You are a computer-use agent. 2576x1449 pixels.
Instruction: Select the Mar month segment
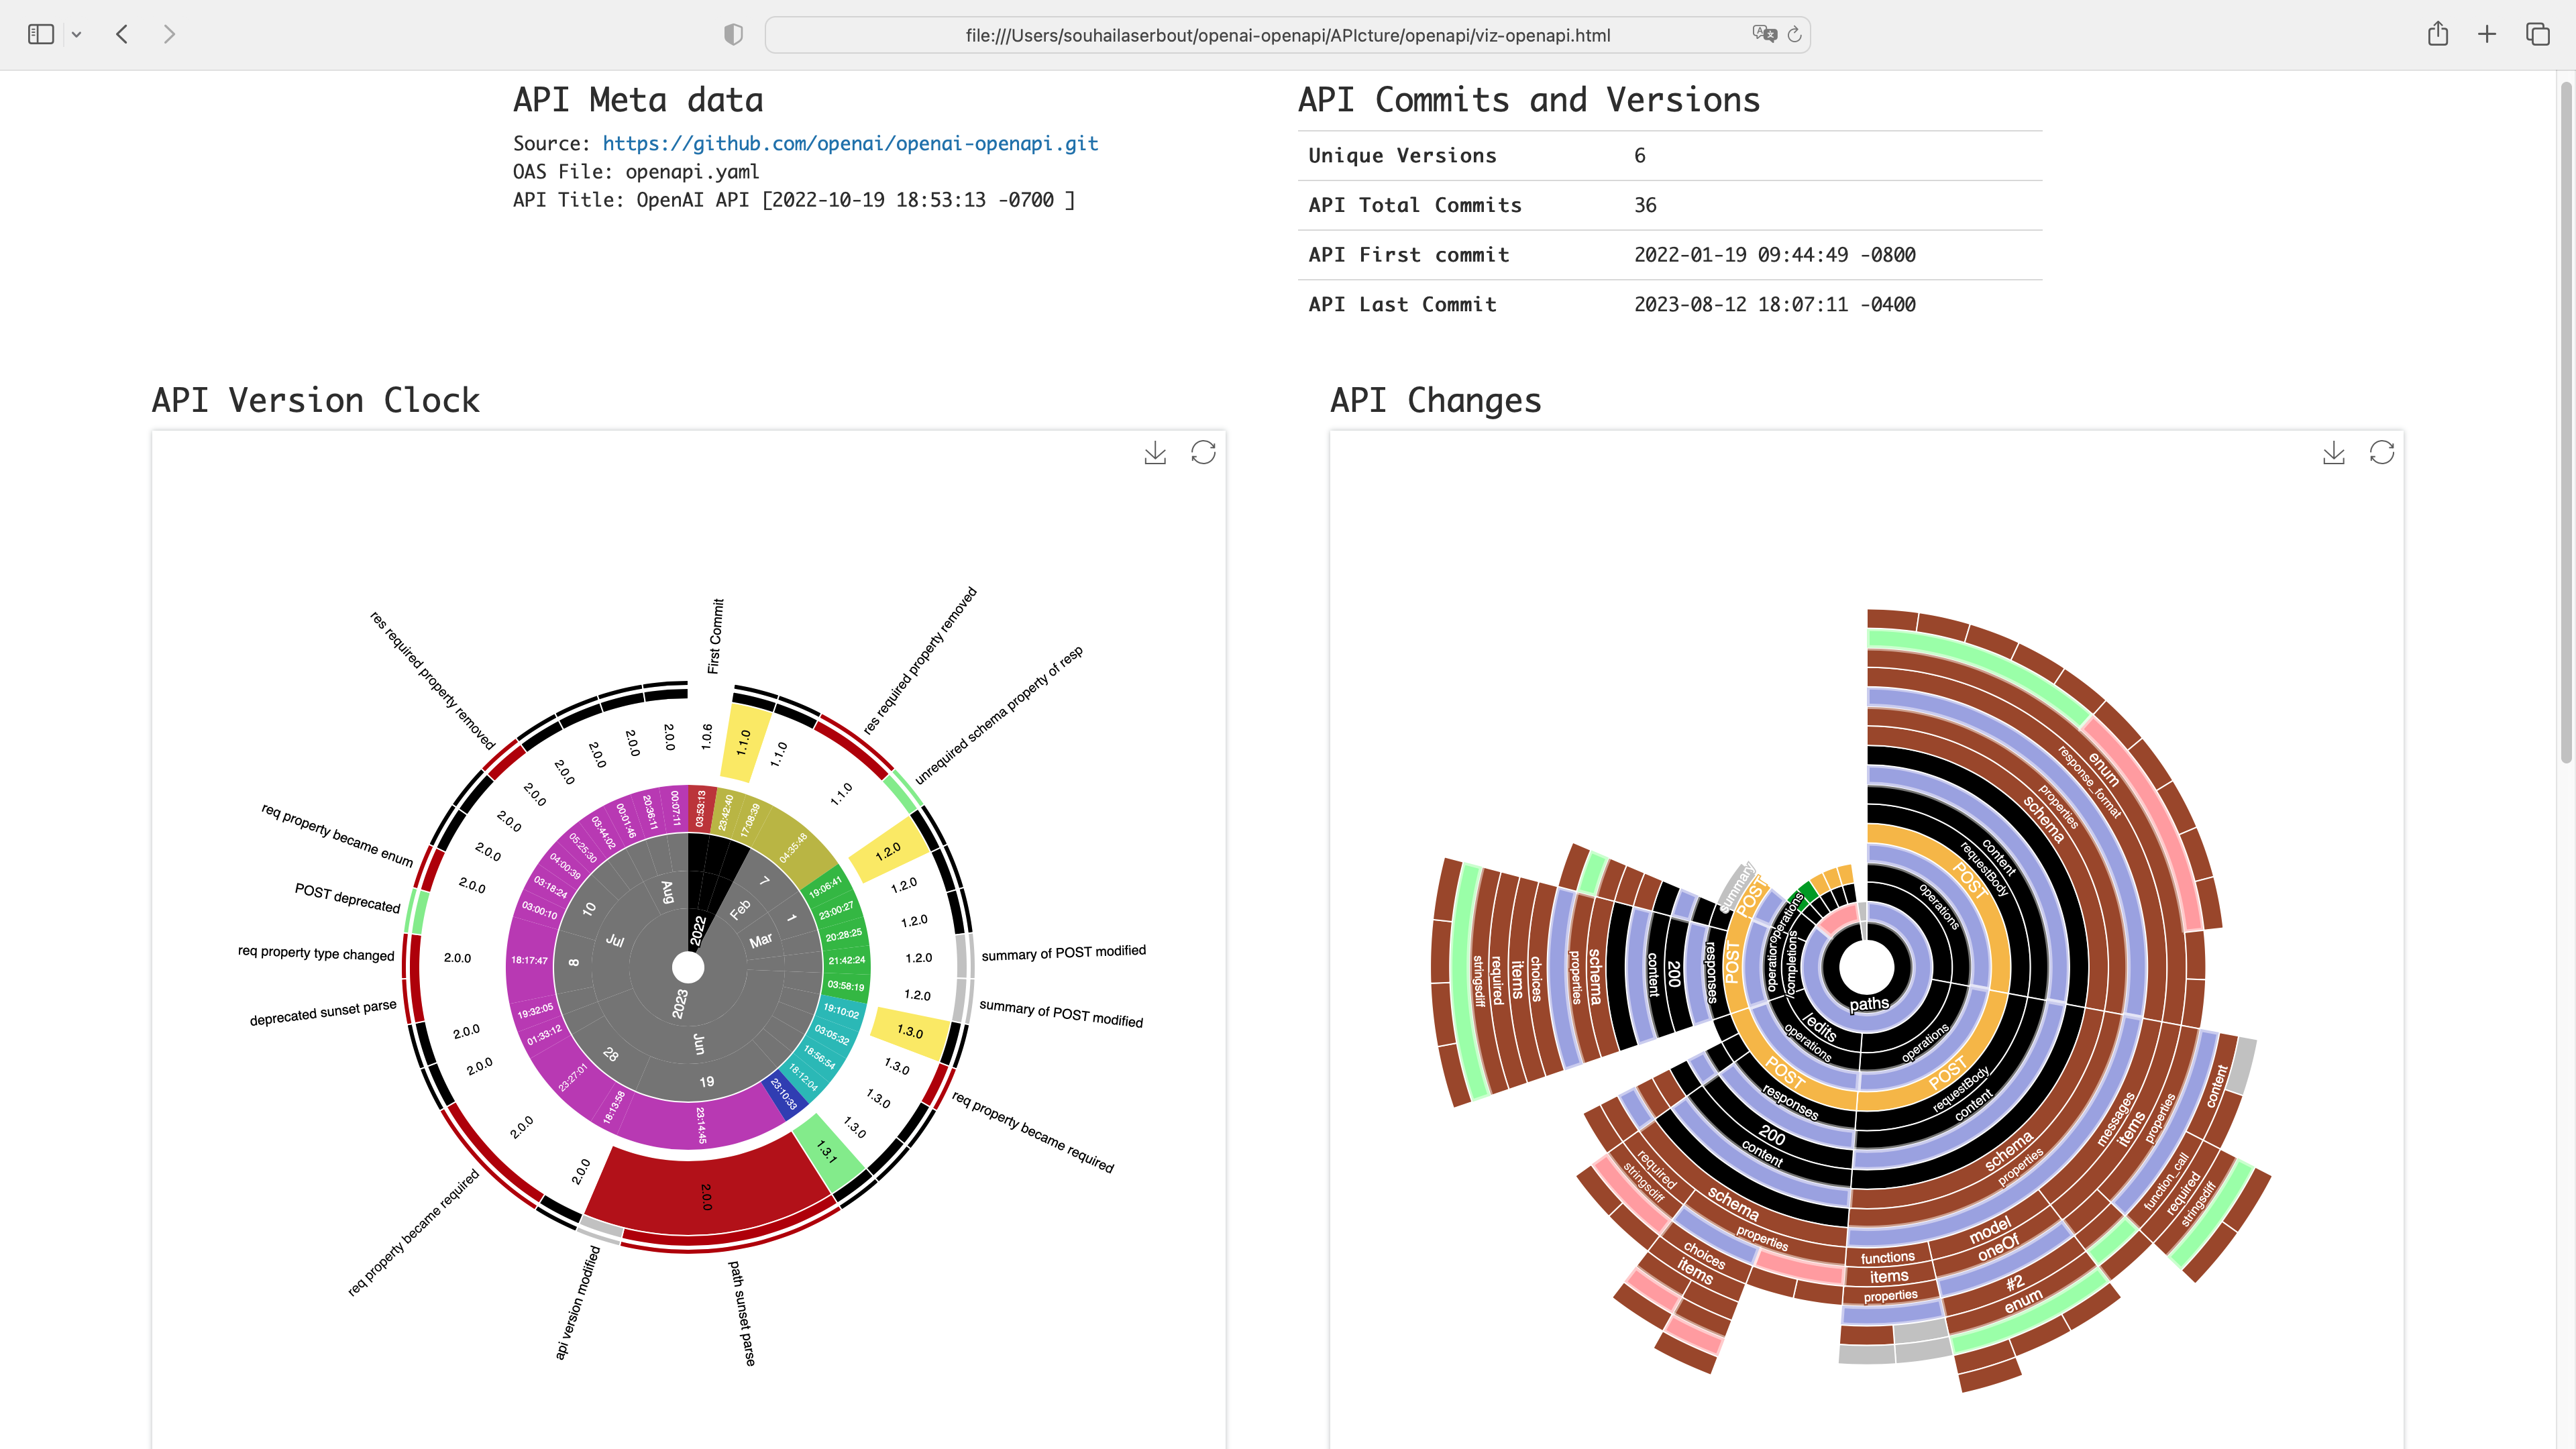(x=761, y=940)
